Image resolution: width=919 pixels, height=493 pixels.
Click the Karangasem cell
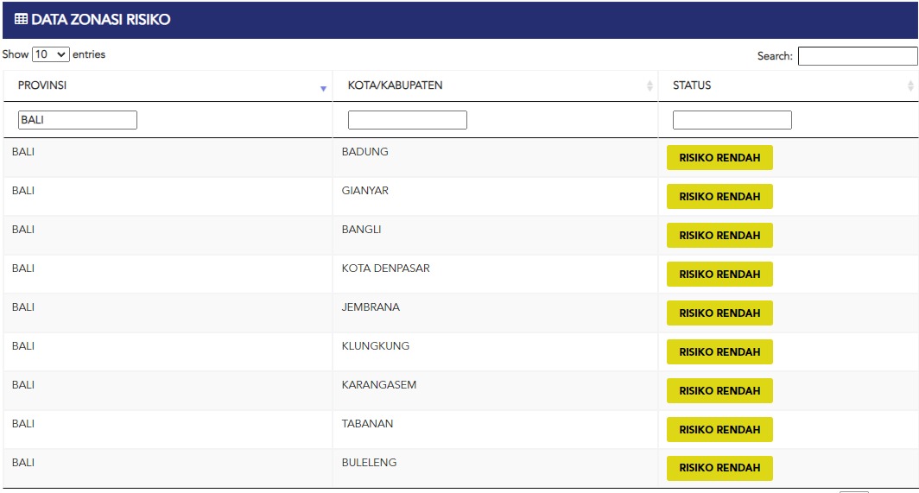click(378, 385)
